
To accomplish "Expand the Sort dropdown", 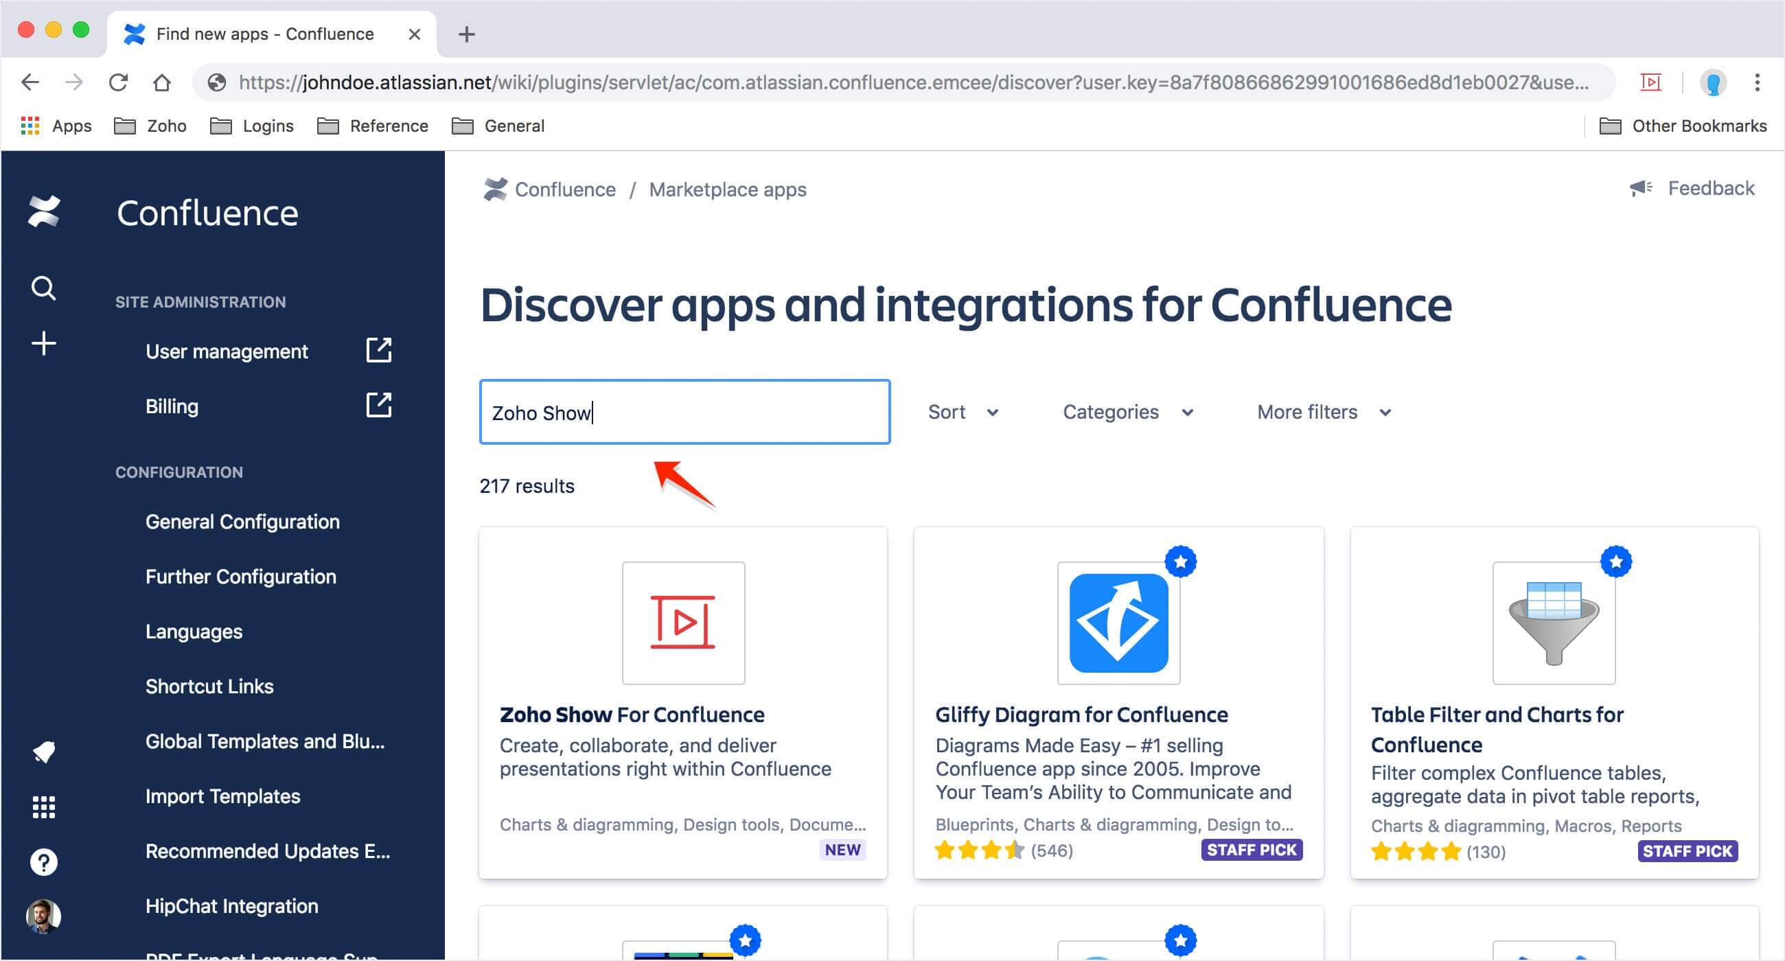I will [963, 413].
